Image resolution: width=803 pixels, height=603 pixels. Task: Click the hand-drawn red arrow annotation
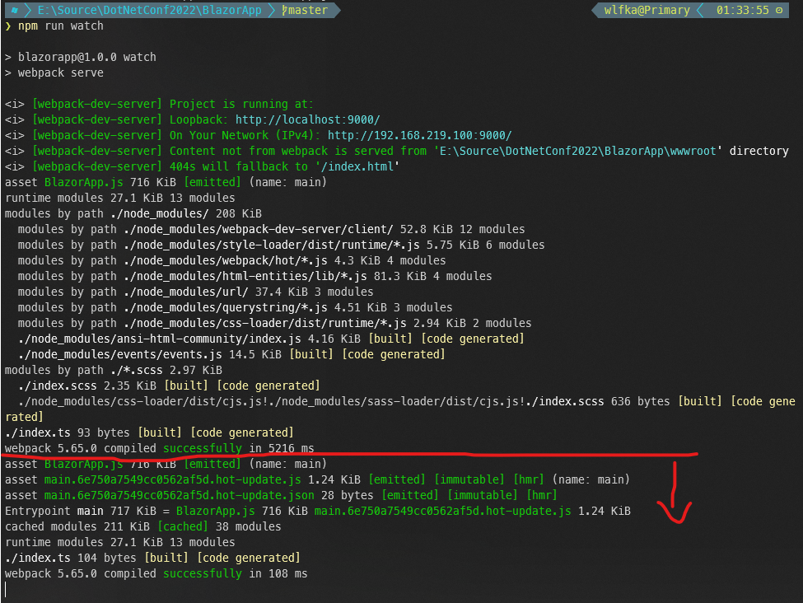(675, 494)
